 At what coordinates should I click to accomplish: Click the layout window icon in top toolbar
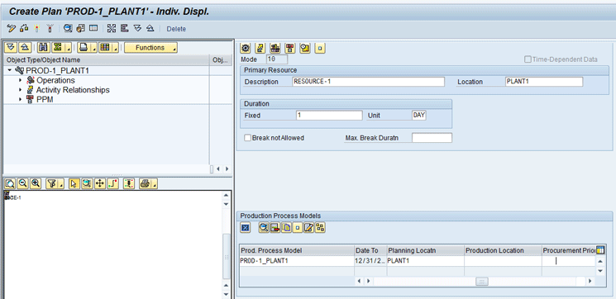click(x=93, y=29)
